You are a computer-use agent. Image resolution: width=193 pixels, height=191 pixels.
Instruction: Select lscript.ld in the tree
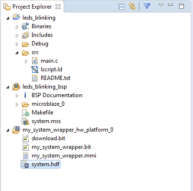click(x=51, y=69)
